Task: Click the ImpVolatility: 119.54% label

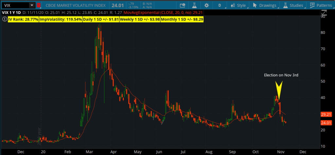Action: [61, 19]
